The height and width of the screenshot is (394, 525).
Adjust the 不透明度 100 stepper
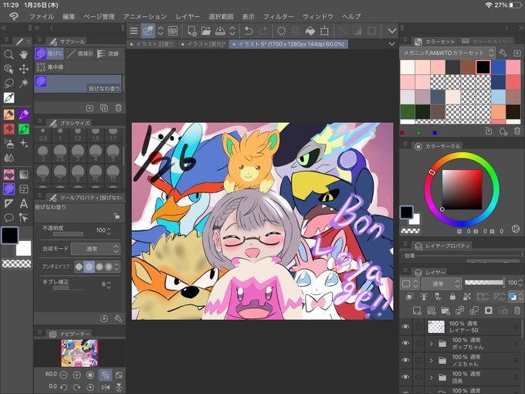point(109,230)
